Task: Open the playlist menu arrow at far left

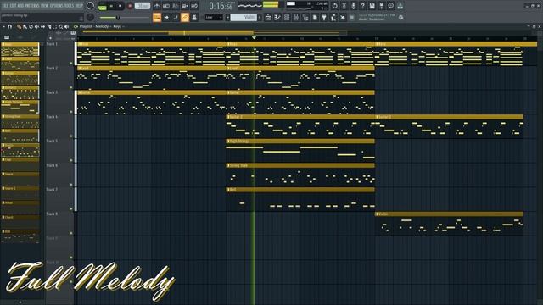Action: [x=3, y=26]
